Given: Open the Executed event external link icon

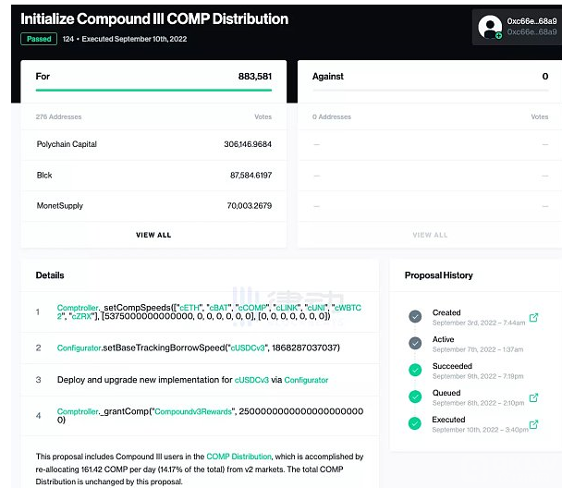Looking at the screenshot, I should pyautogui.click(x=533, y=424).
